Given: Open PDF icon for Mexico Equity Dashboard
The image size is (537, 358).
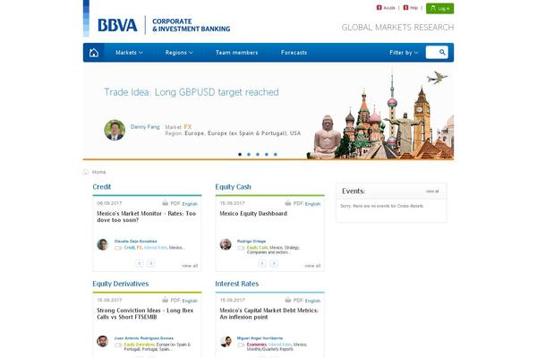Looking at the screenshot, I should tap(288, 203).
